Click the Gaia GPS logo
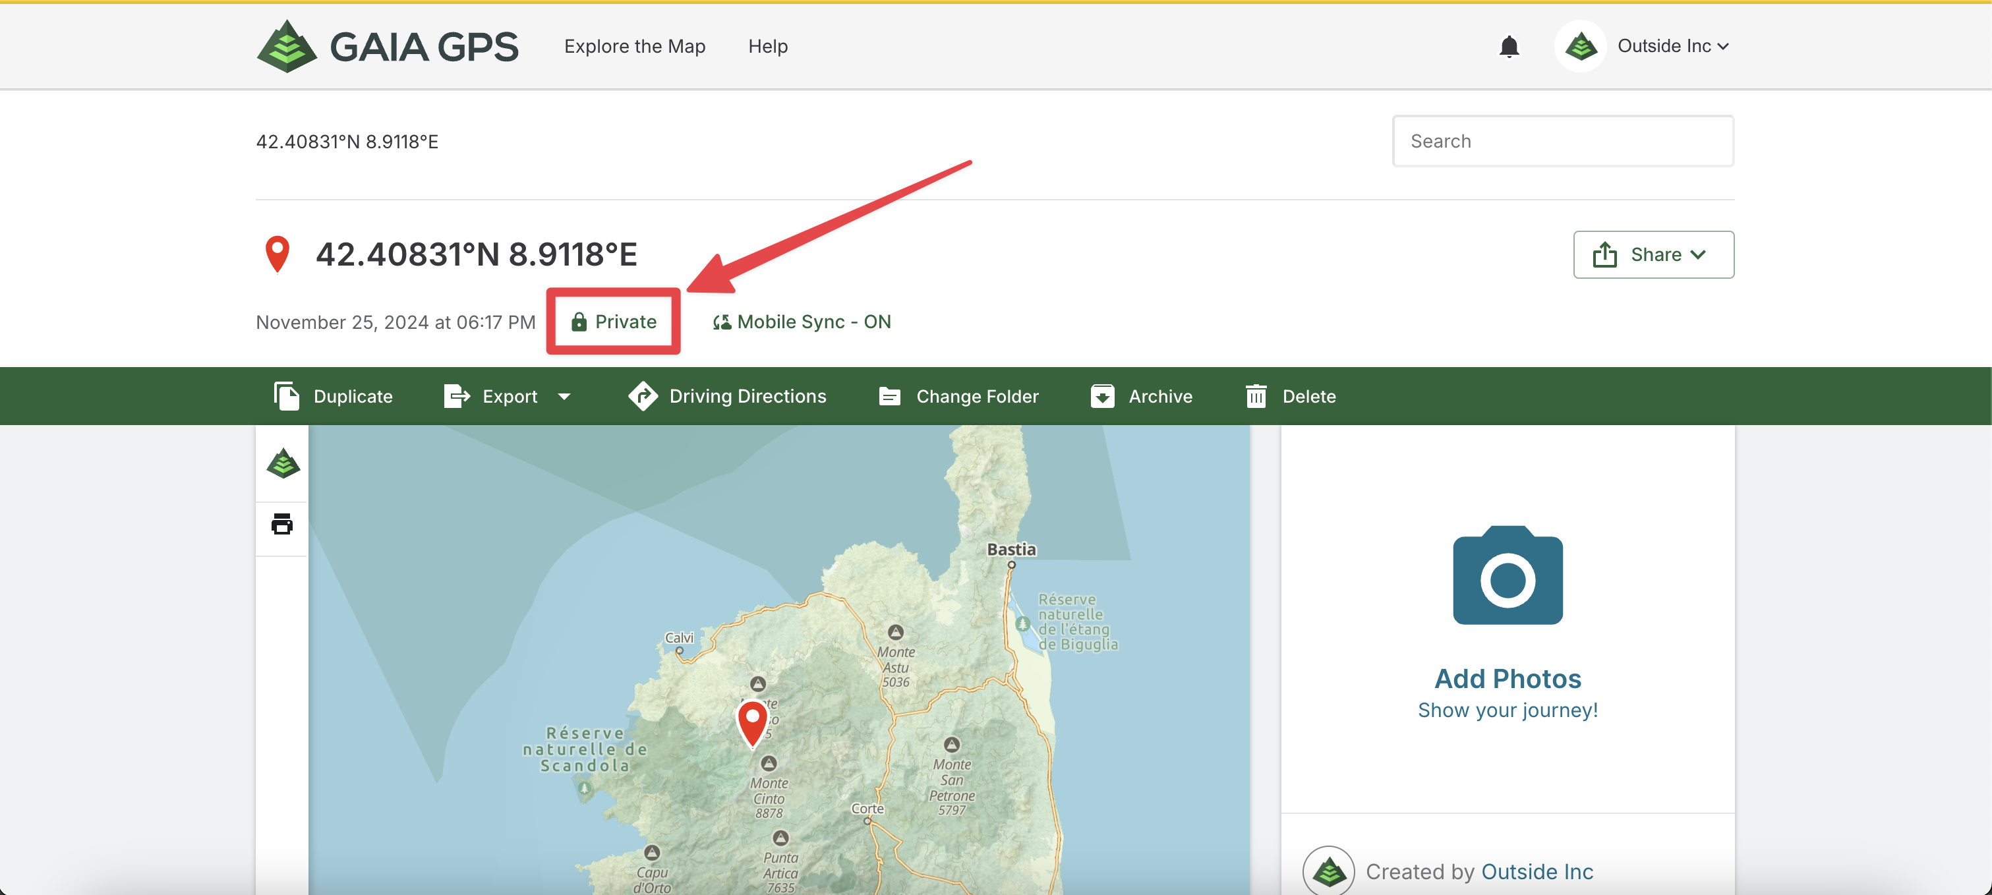 [388, 46]
